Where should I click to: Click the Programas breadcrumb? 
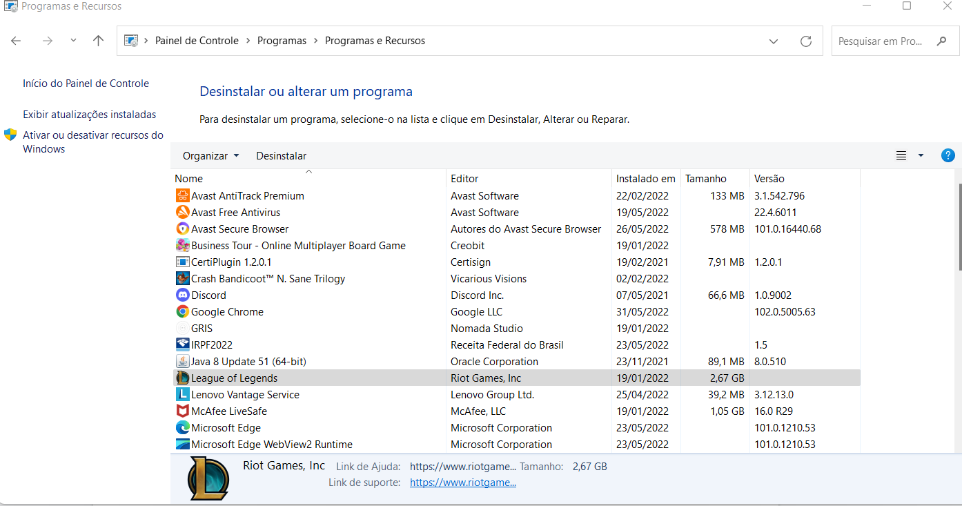tap(282, 41)
